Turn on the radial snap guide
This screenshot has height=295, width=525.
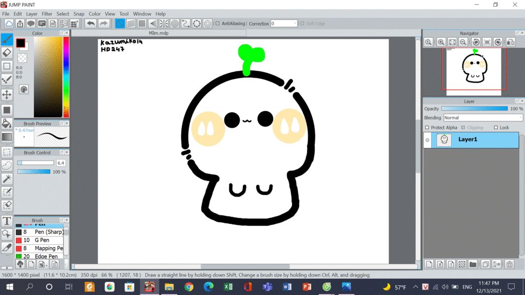point(164,24)
